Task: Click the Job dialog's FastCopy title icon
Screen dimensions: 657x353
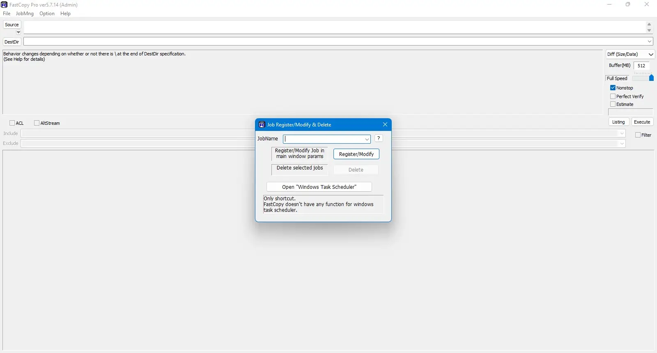Action: click(x=262, y=124)
